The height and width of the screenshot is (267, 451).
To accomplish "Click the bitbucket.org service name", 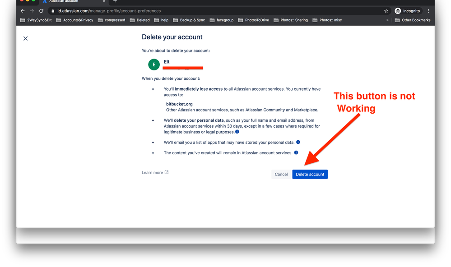I will (179, 104).
